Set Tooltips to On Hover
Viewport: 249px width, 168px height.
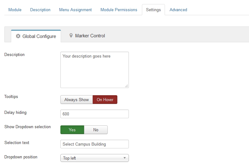click(105, 100)
